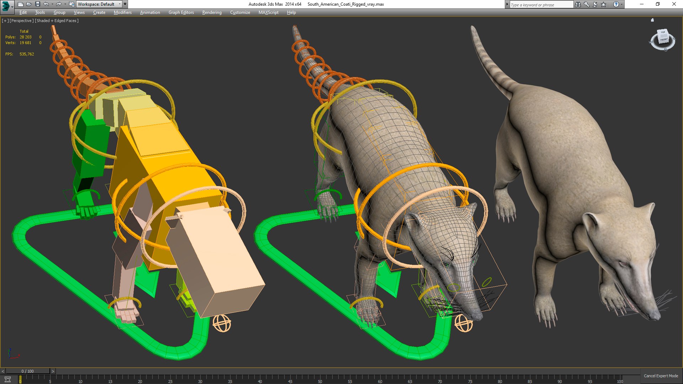Click the Help question mark icon
Screen dimensions: 683x384
pos(616,4)
